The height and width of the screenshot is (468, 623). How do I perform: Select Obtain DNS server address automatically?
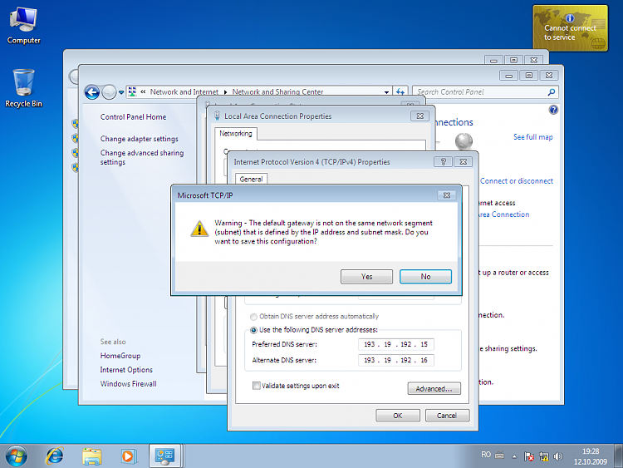pyautogui.click(x=315, y=317)
